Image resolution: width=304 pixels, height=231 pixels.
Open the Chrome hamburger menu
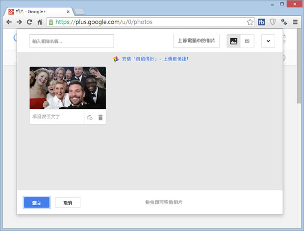coord(295,22)
